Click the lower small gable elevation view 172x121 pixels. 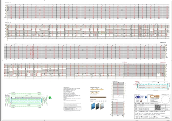coord(118,108)
